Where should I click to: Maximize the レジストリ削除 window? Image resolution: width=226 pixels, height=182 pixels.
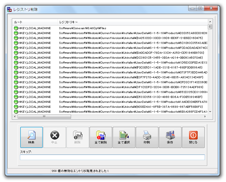pyautogui.click(x=200, y=8)
